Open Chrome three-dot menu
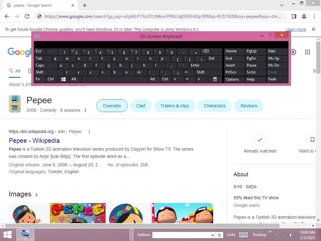Image resolution: width=321 pixels, height=241 pixels. click(314, 16)
